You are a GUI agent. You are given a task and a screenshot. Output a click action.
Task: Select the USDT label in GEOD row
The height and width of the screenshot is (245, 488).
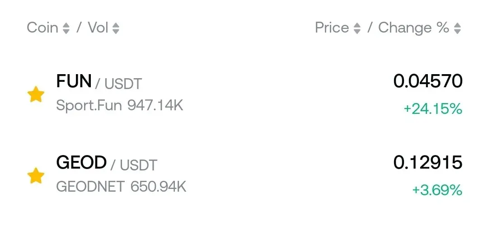click(x=138, y=165)
